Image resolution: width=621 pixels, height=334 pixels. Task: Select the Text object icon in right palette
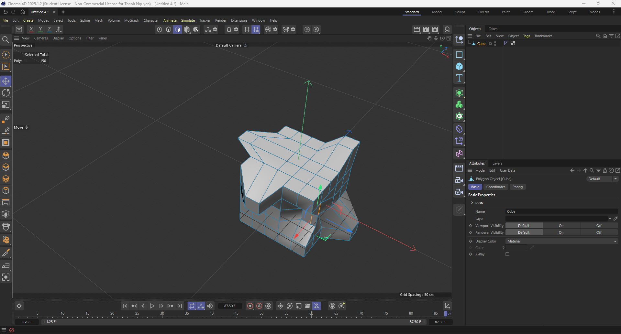459,78
